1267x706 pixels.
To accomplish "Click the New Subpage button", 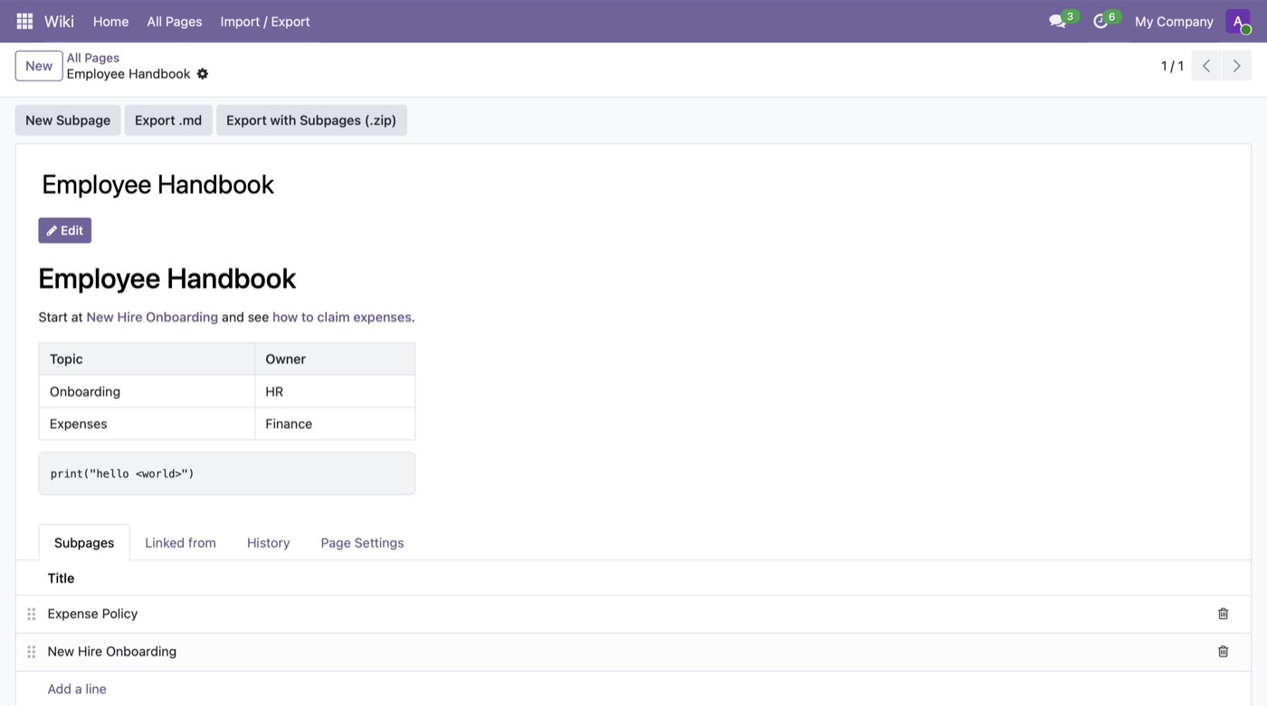I will 68,120.
